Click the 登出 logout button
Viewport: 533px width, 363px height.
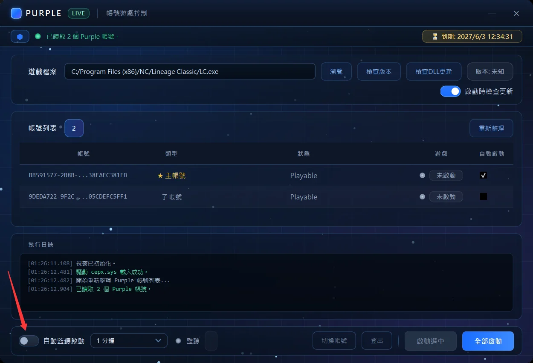click(377, 341)
